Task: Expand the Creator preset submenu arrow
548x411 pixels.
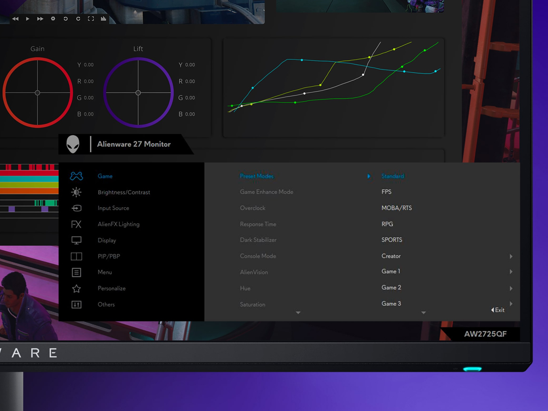Action: 511,257
